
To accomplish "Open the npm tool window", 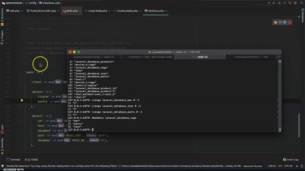I will [2, 129].
